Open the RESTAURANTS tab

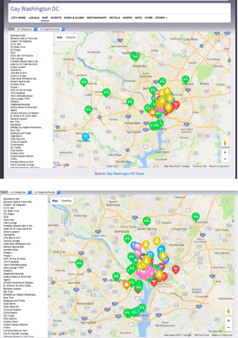[x=97, y=18]
